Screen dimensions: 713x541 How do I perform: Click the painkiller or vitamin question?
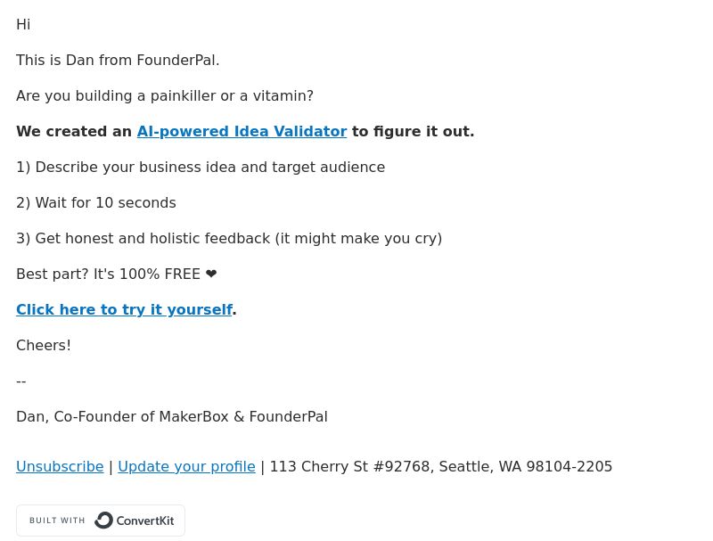click(165, 96)
